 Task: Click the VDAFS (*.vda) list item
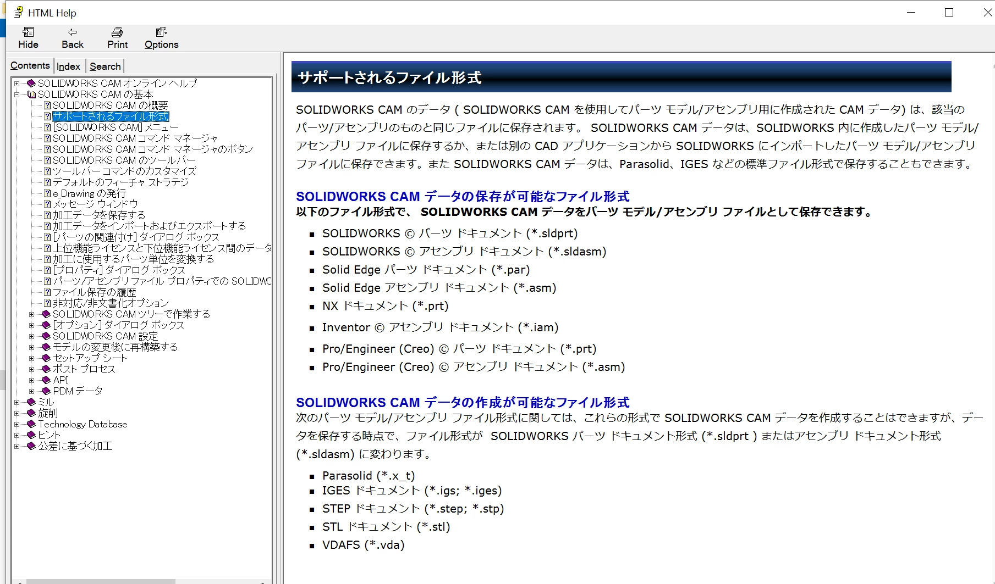pos(363,545)
